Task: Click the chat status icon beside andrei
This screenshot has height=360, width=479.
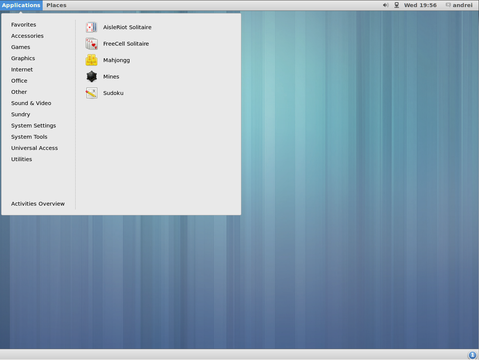Action: (448, 5)
